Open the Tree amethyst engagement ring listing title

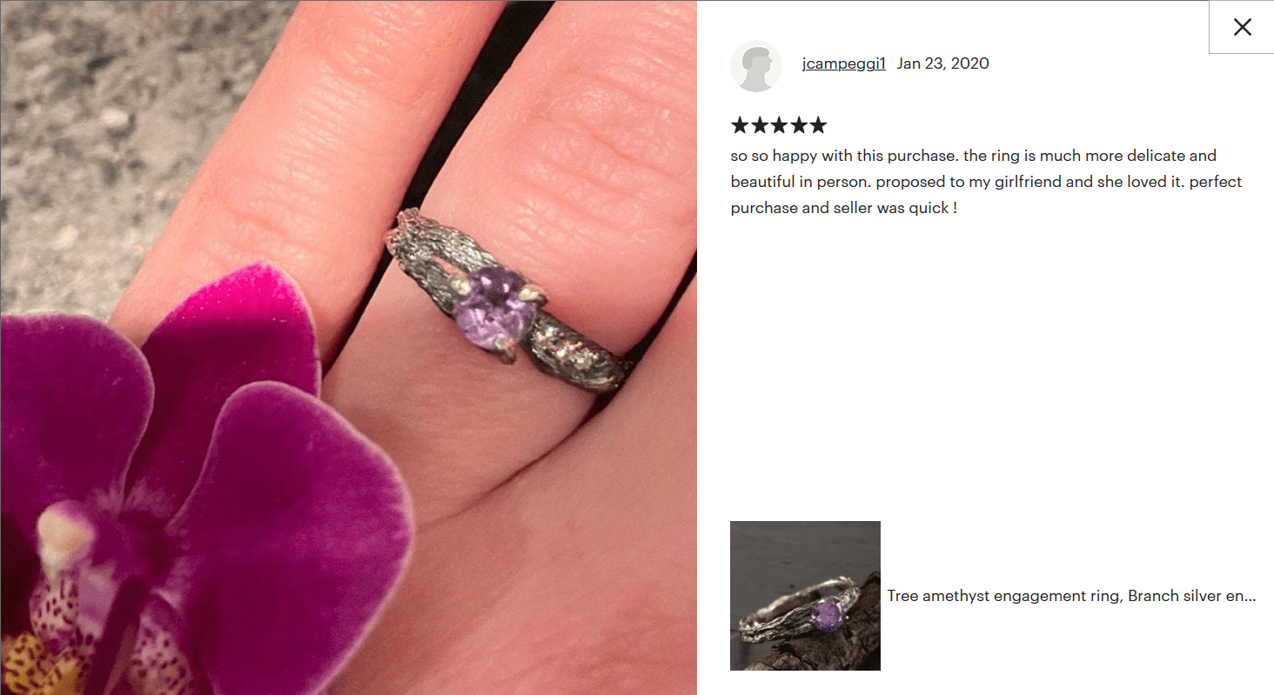pyautogui.click(x=1072, y=597)
